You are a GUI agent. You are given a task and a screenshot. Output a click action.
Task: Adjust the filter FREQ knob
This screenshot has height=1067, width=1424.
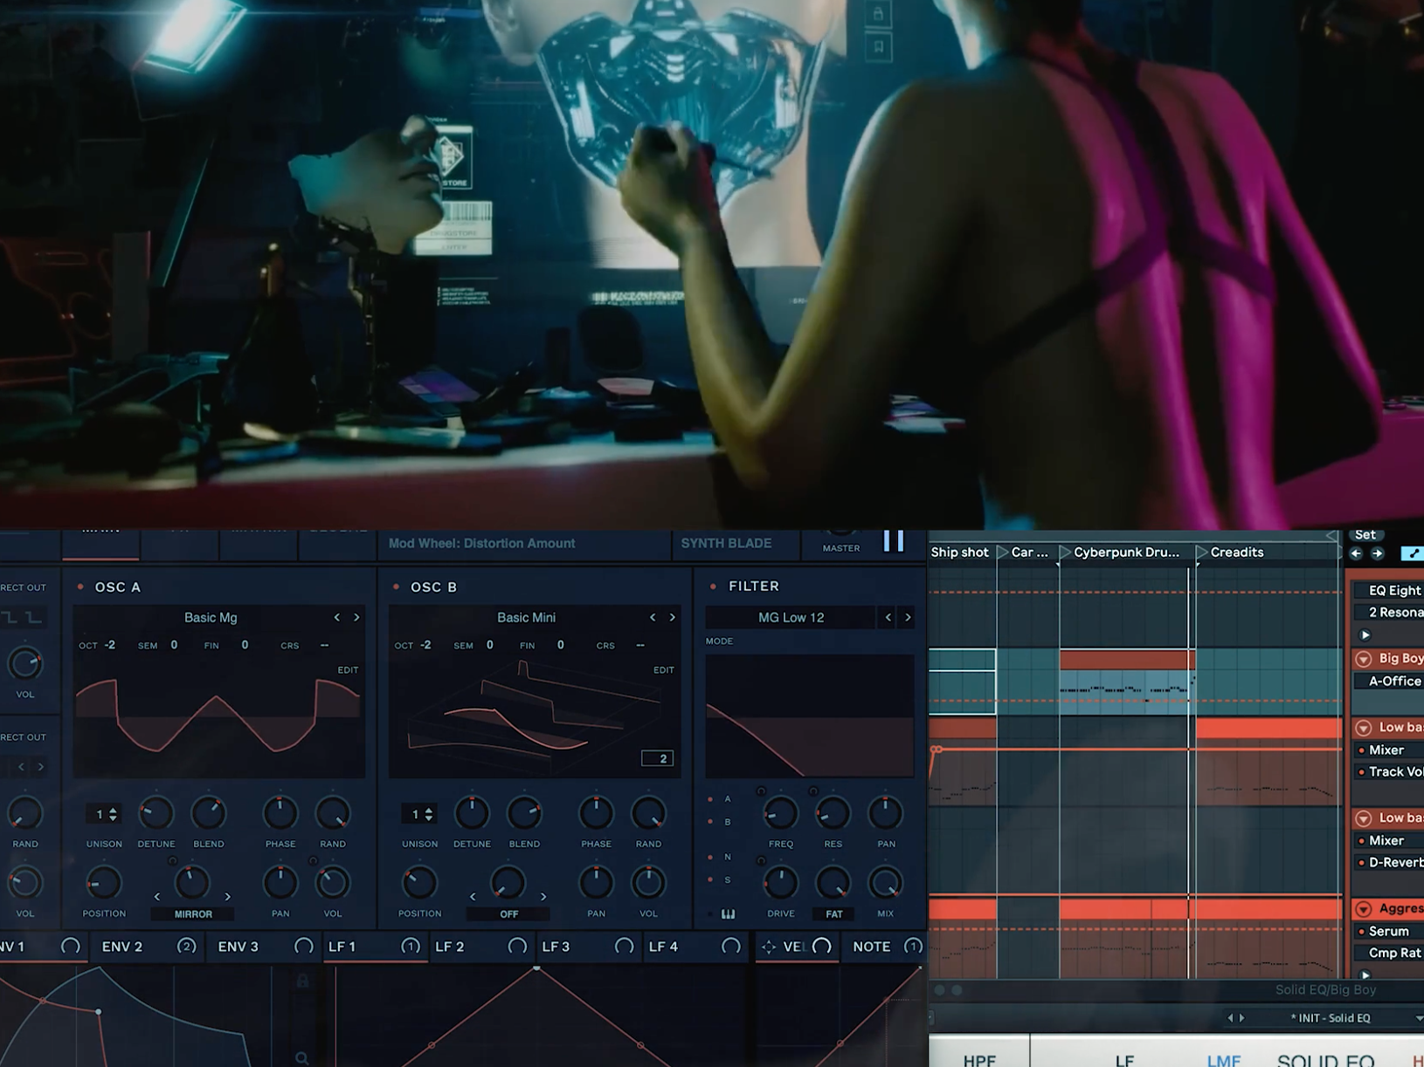click(780, 813)
